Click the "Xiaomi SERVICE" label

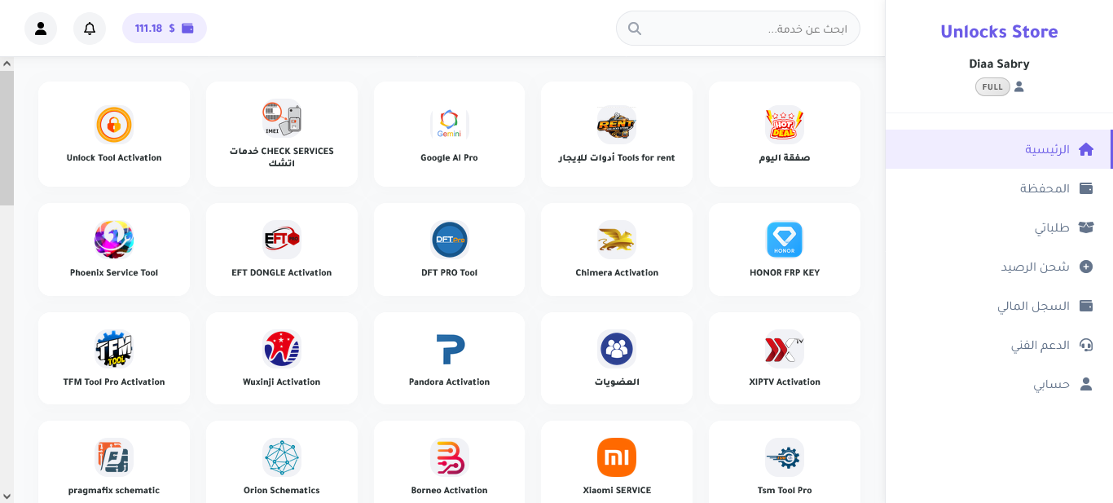(617, 491)
